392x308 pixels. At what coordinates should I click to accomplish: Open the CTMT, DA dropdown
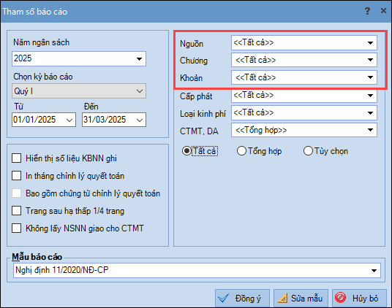click(x=304, y=130)
